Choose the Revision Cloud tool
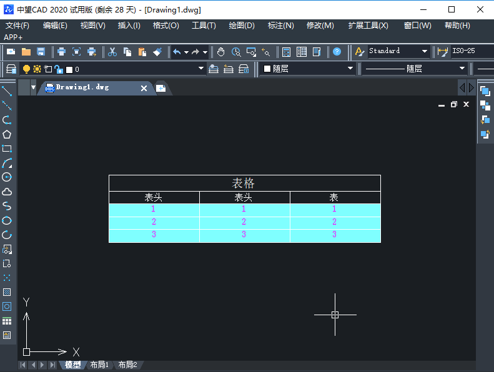The image size is (494, 372). tap(7, 192)
